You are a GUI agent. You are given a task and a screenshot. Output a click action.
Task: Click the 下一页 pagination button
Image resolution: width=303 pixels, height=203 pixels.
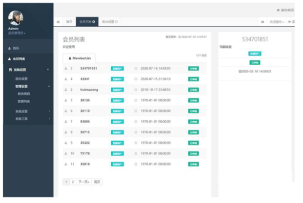(x=83, y=182)
